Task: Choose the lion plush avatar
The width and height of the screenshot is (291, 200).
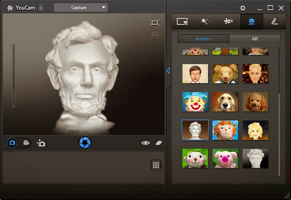Action: click(225, 130)
